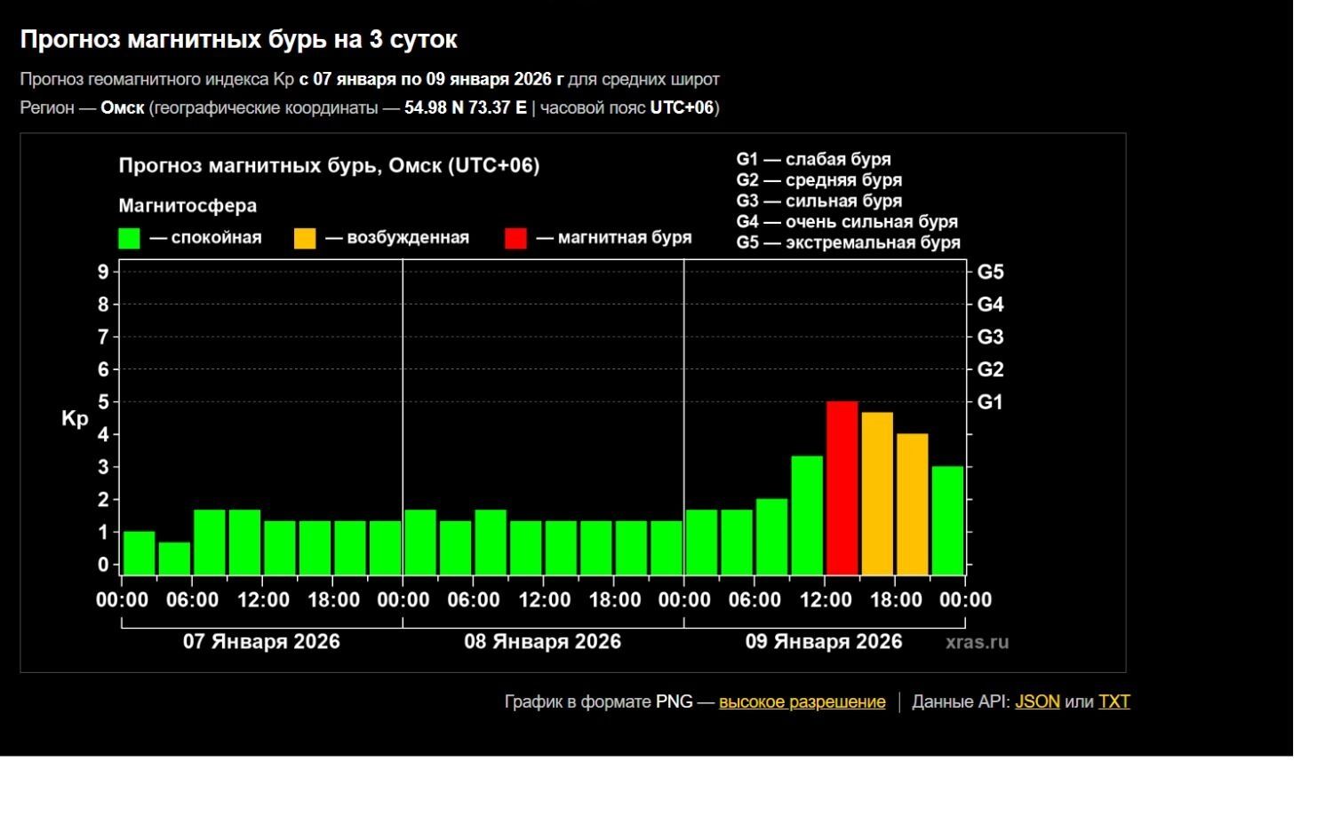
Task: Click the orange "возбужденная" legend swatch
Action: 305,239
